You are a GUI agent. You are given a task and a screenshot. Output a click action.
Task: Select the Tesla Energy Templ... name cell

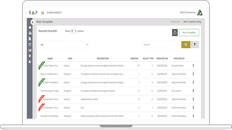50,91
